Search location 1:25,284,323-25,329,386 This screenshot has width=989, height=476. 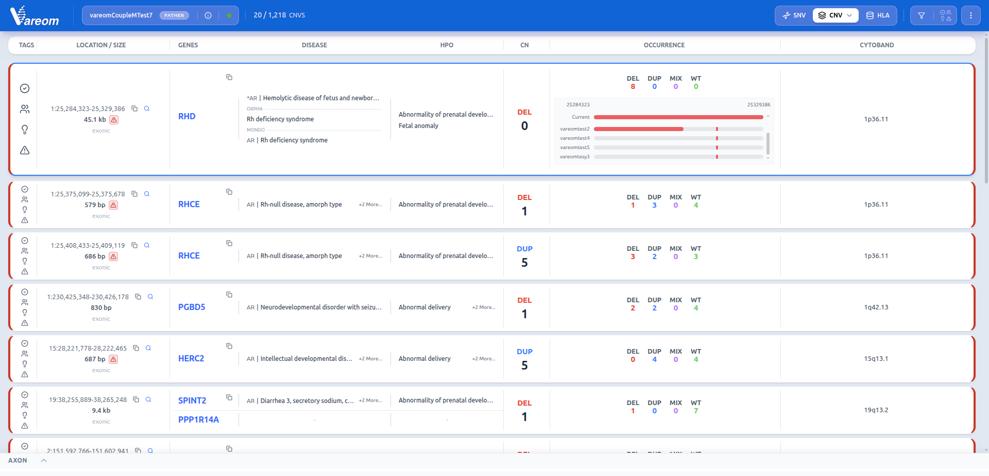pyautogui.click(x=147, y=108)
